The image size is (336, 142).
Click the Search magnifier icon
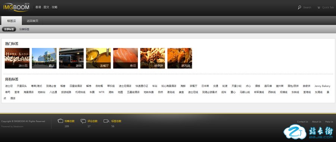pos(299,7)
